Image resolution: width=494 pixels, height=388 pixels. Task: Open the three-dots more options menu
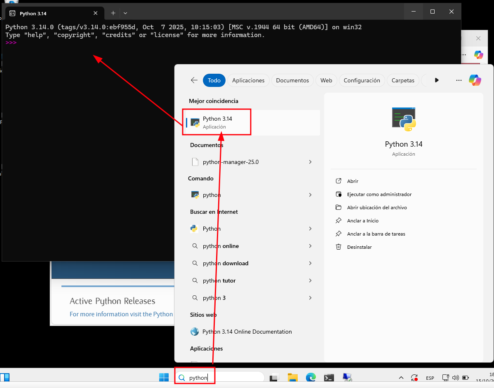click(x=459, y=80)
